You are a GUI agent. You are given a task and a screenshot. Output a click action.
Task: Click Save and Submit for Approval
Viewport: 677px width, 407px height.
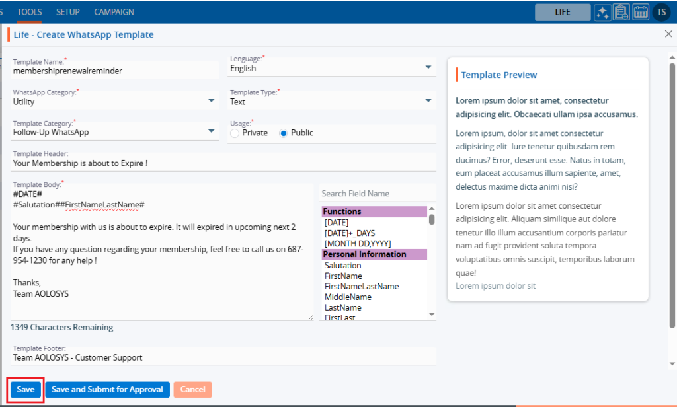click(107, 390)
